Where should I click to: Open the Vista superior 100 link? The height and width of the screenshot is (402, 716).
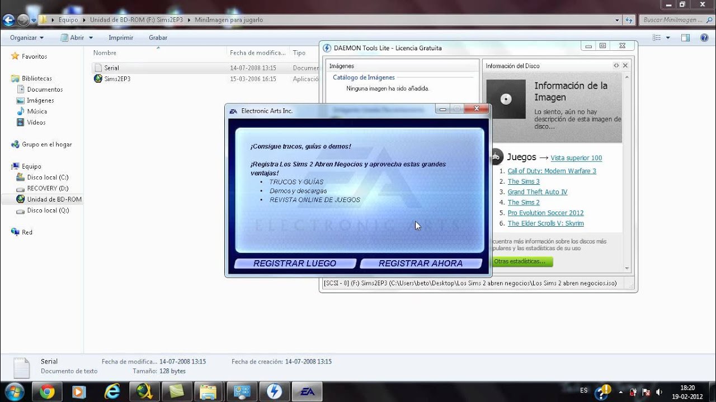click(x=576, y=158)
